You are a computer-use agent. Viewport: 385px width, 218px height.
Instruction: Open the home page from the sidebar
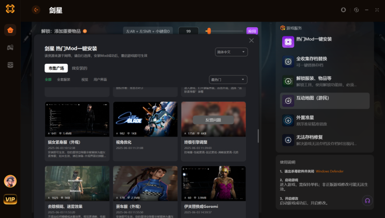10,30
